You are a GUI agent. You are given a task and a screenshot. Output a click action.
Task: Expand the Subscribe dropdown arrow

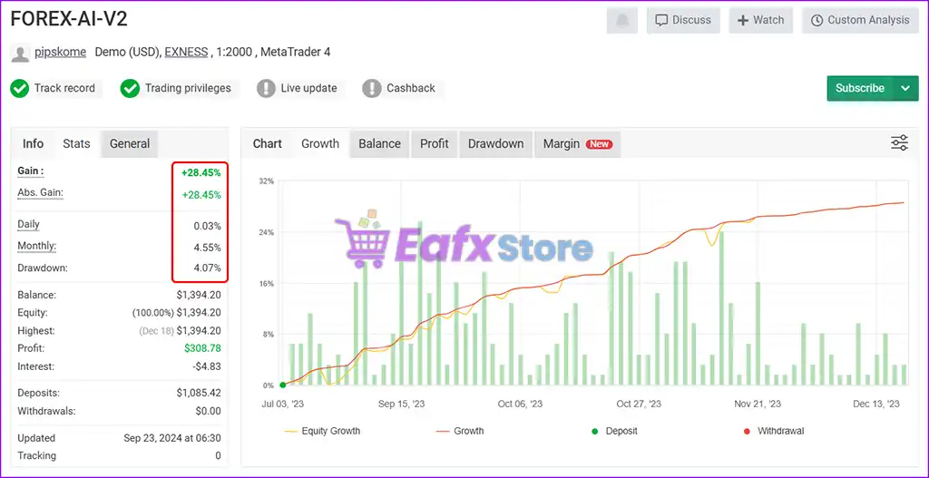[905, 88]
